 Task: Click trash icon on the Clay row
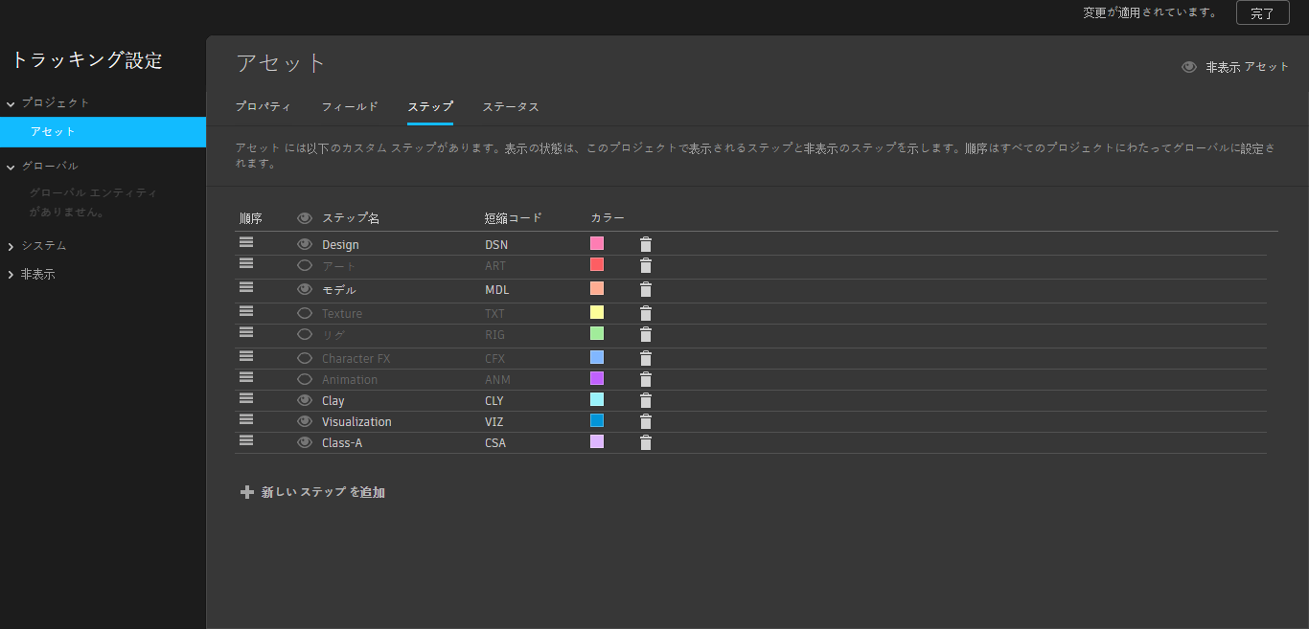646,400
